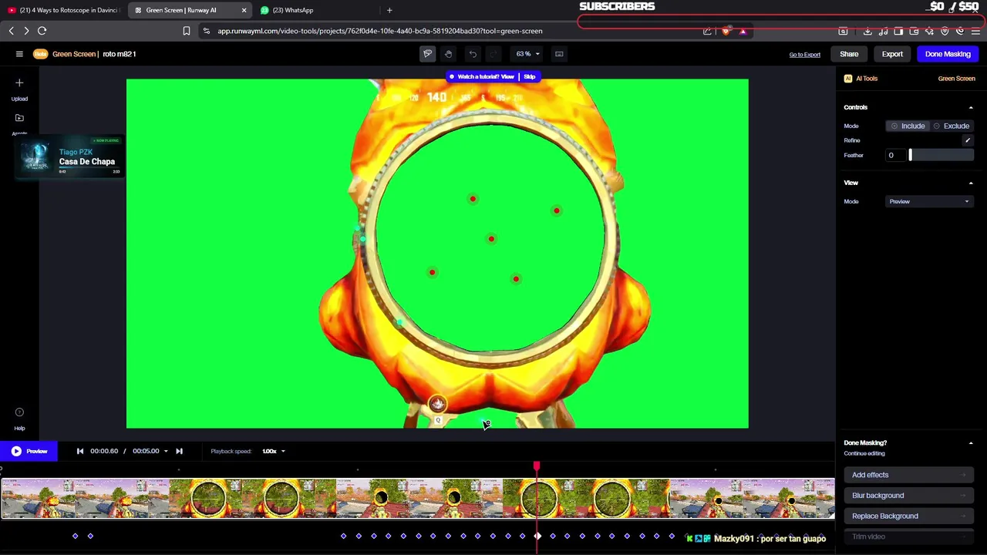Select the Exclude mask mode

pos(951,126)
